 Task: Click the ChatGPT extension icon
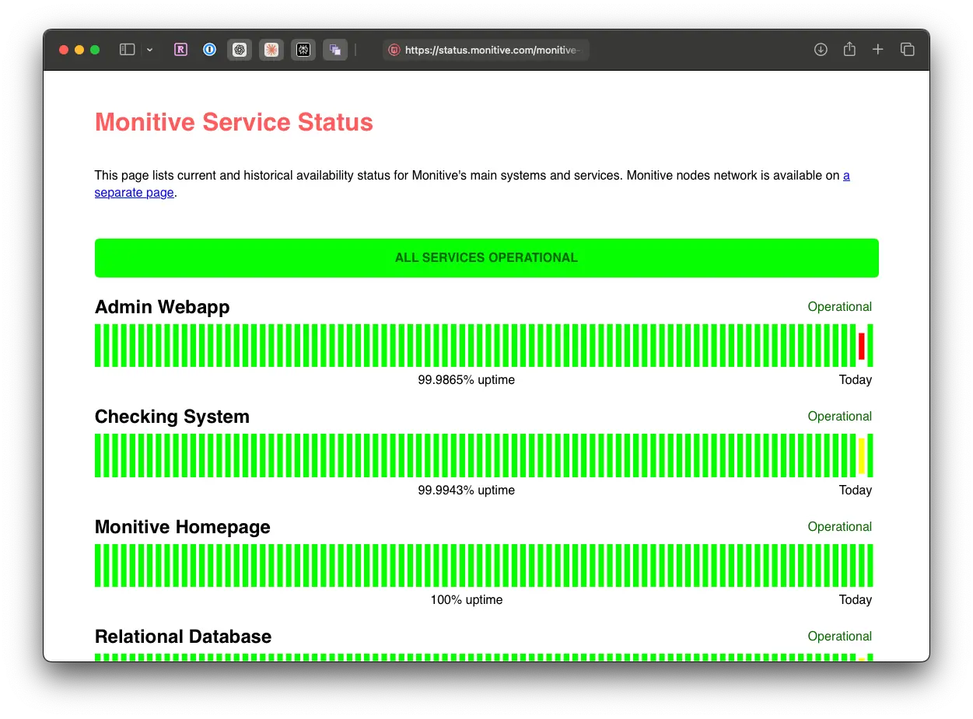click(x=240, y=49)
